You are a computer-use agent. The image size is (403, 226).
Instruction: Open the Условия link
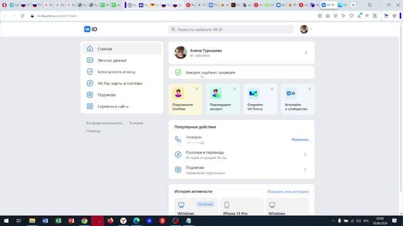pyautogui.click(x=136, y=123)
